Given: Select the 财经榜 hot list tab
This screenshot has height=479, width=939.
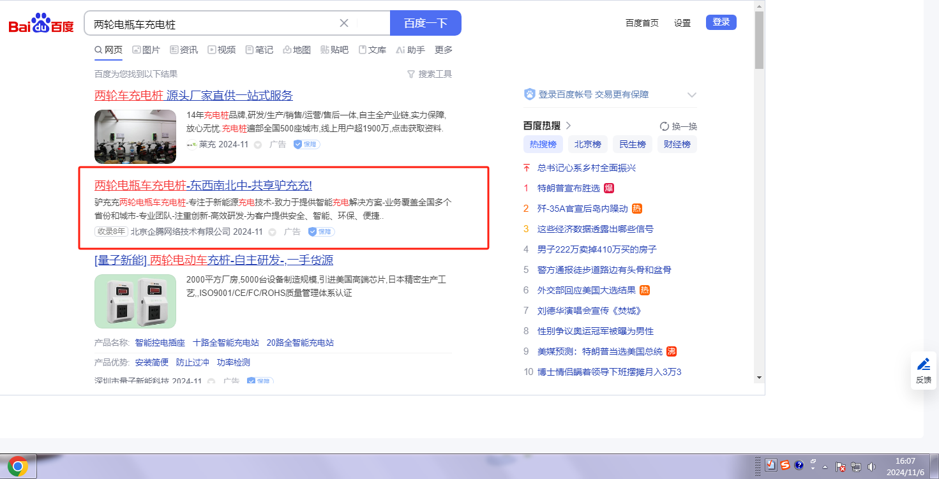Looking at the screenshot, I should pyautogui.click(x=677, y=144).
